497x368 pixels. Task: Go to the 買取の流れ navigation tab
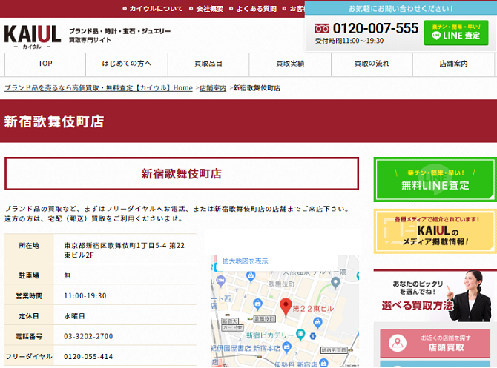[x=372, y=64]
